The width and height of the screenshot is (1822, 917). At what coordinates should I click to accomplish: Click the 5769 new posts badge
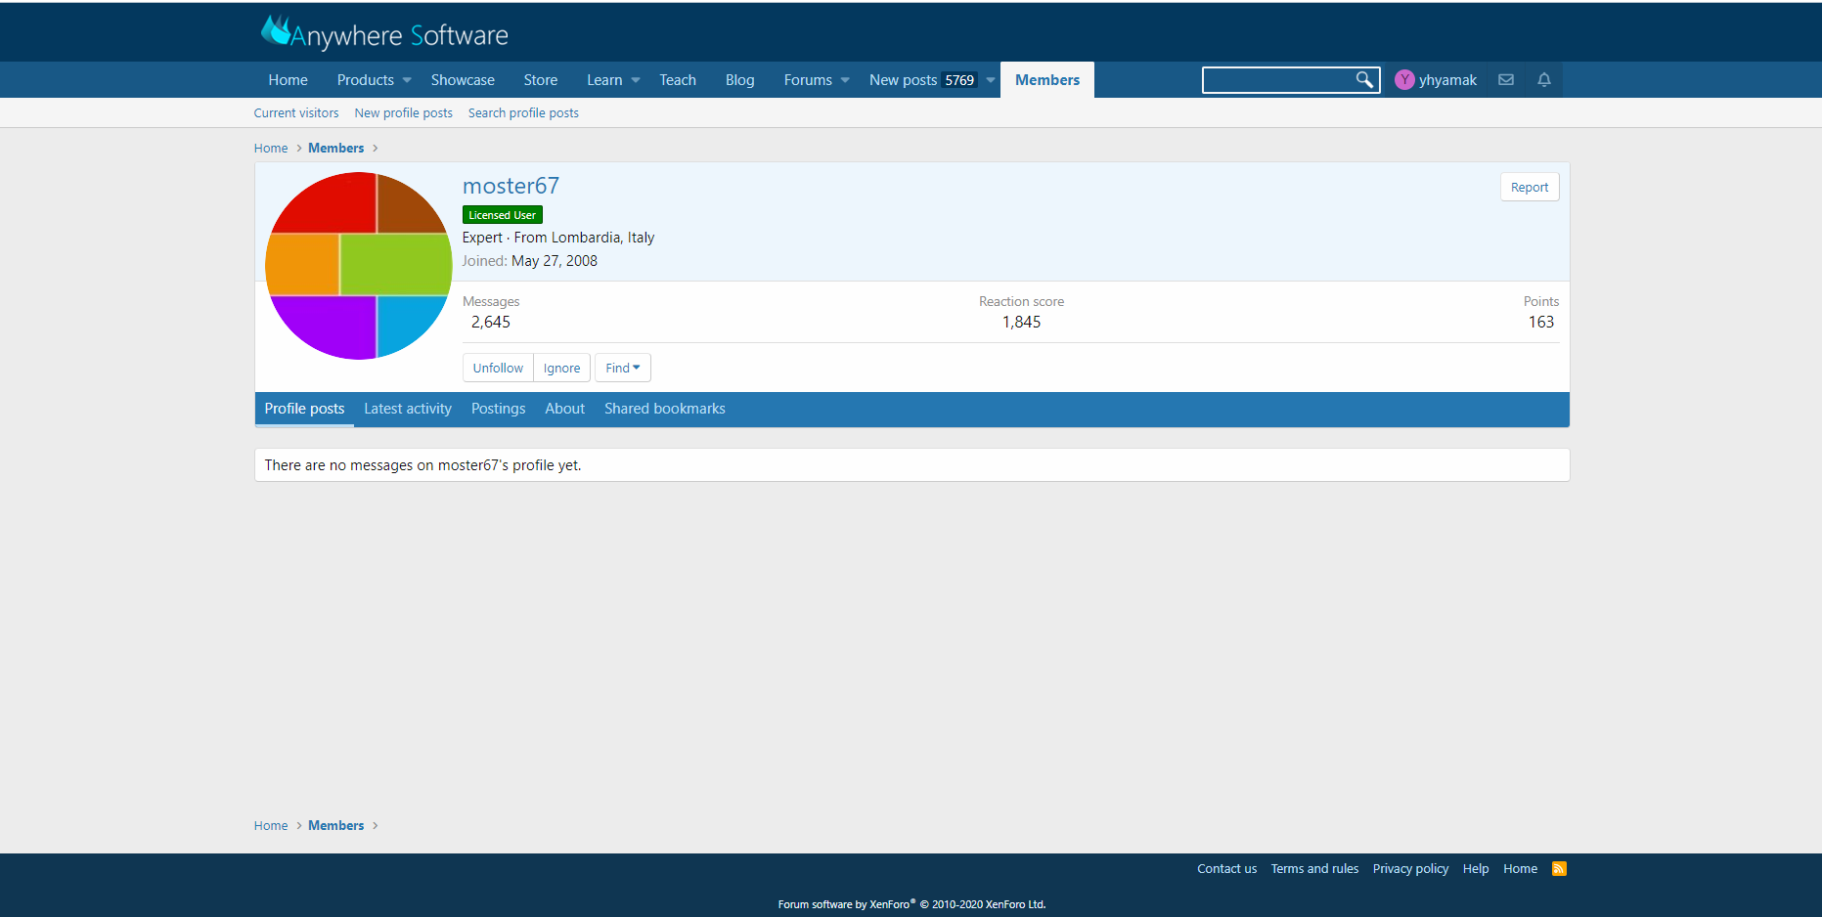959,80
